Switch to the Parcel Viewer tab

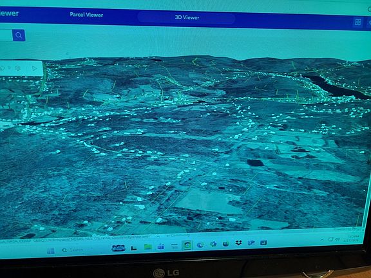[86, 15]
